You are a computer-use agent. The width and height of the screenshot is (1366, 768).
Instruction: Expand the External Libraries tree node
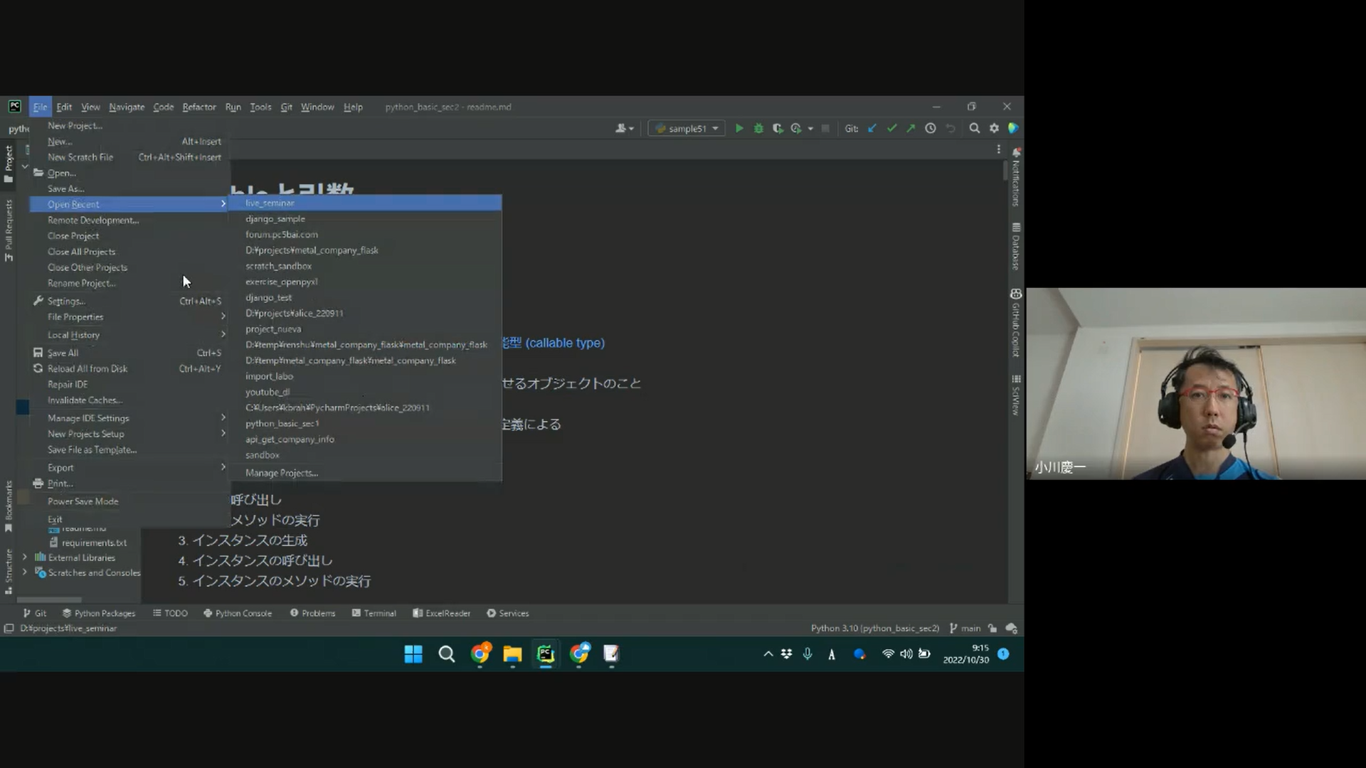click(x=25, y=558)
